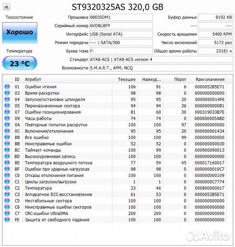Click the 23 °C temperature button

(x=20, y=63)
